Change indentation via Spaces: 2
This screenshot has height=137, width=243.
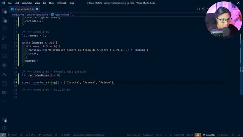click(x=148, y=135)
